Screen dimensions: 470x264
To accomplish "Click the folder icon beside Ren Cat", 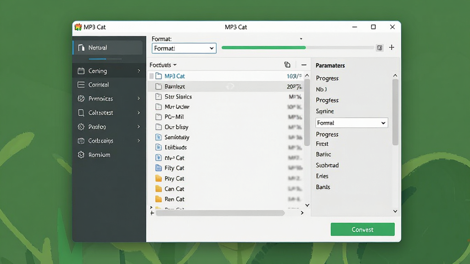I will tap(158, 199).
